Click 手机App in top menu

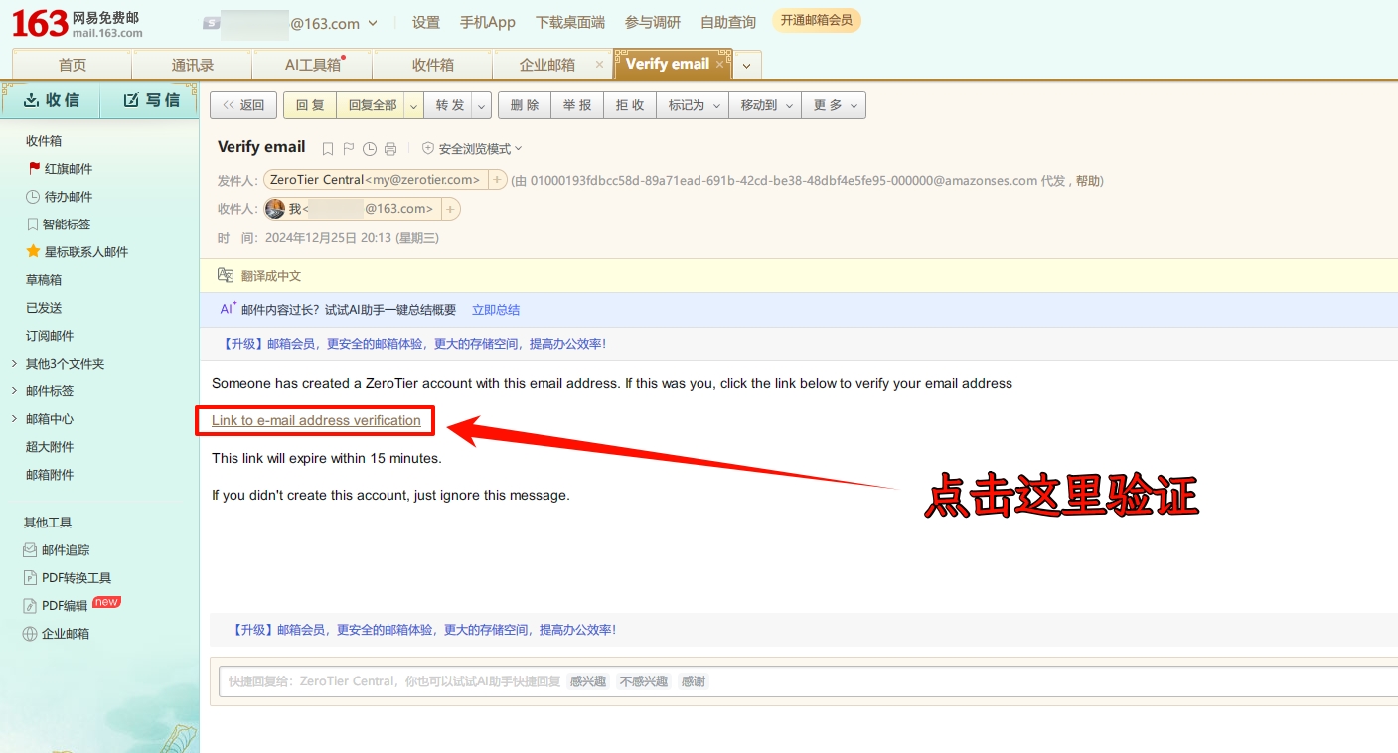click(x=488, y=22)
